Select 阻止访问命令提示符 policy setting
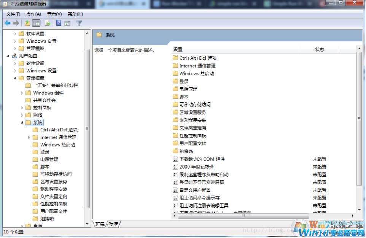The height and width of the screenshot is (238, 366). coord(199,198)
